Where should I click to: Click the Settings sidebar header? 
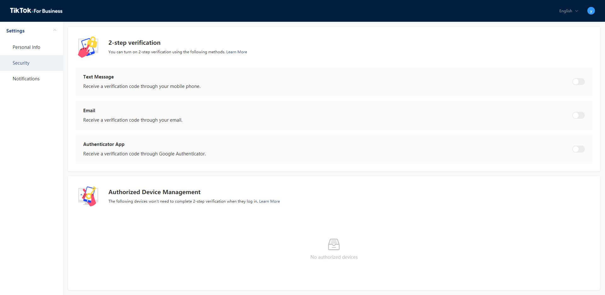pos(15,31)
